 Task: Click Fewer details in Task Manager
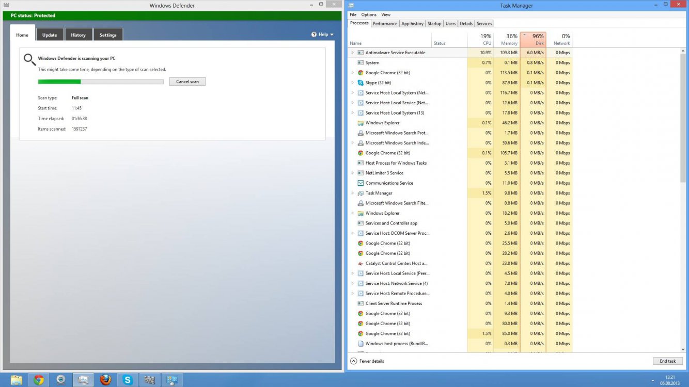coord(367,361)
